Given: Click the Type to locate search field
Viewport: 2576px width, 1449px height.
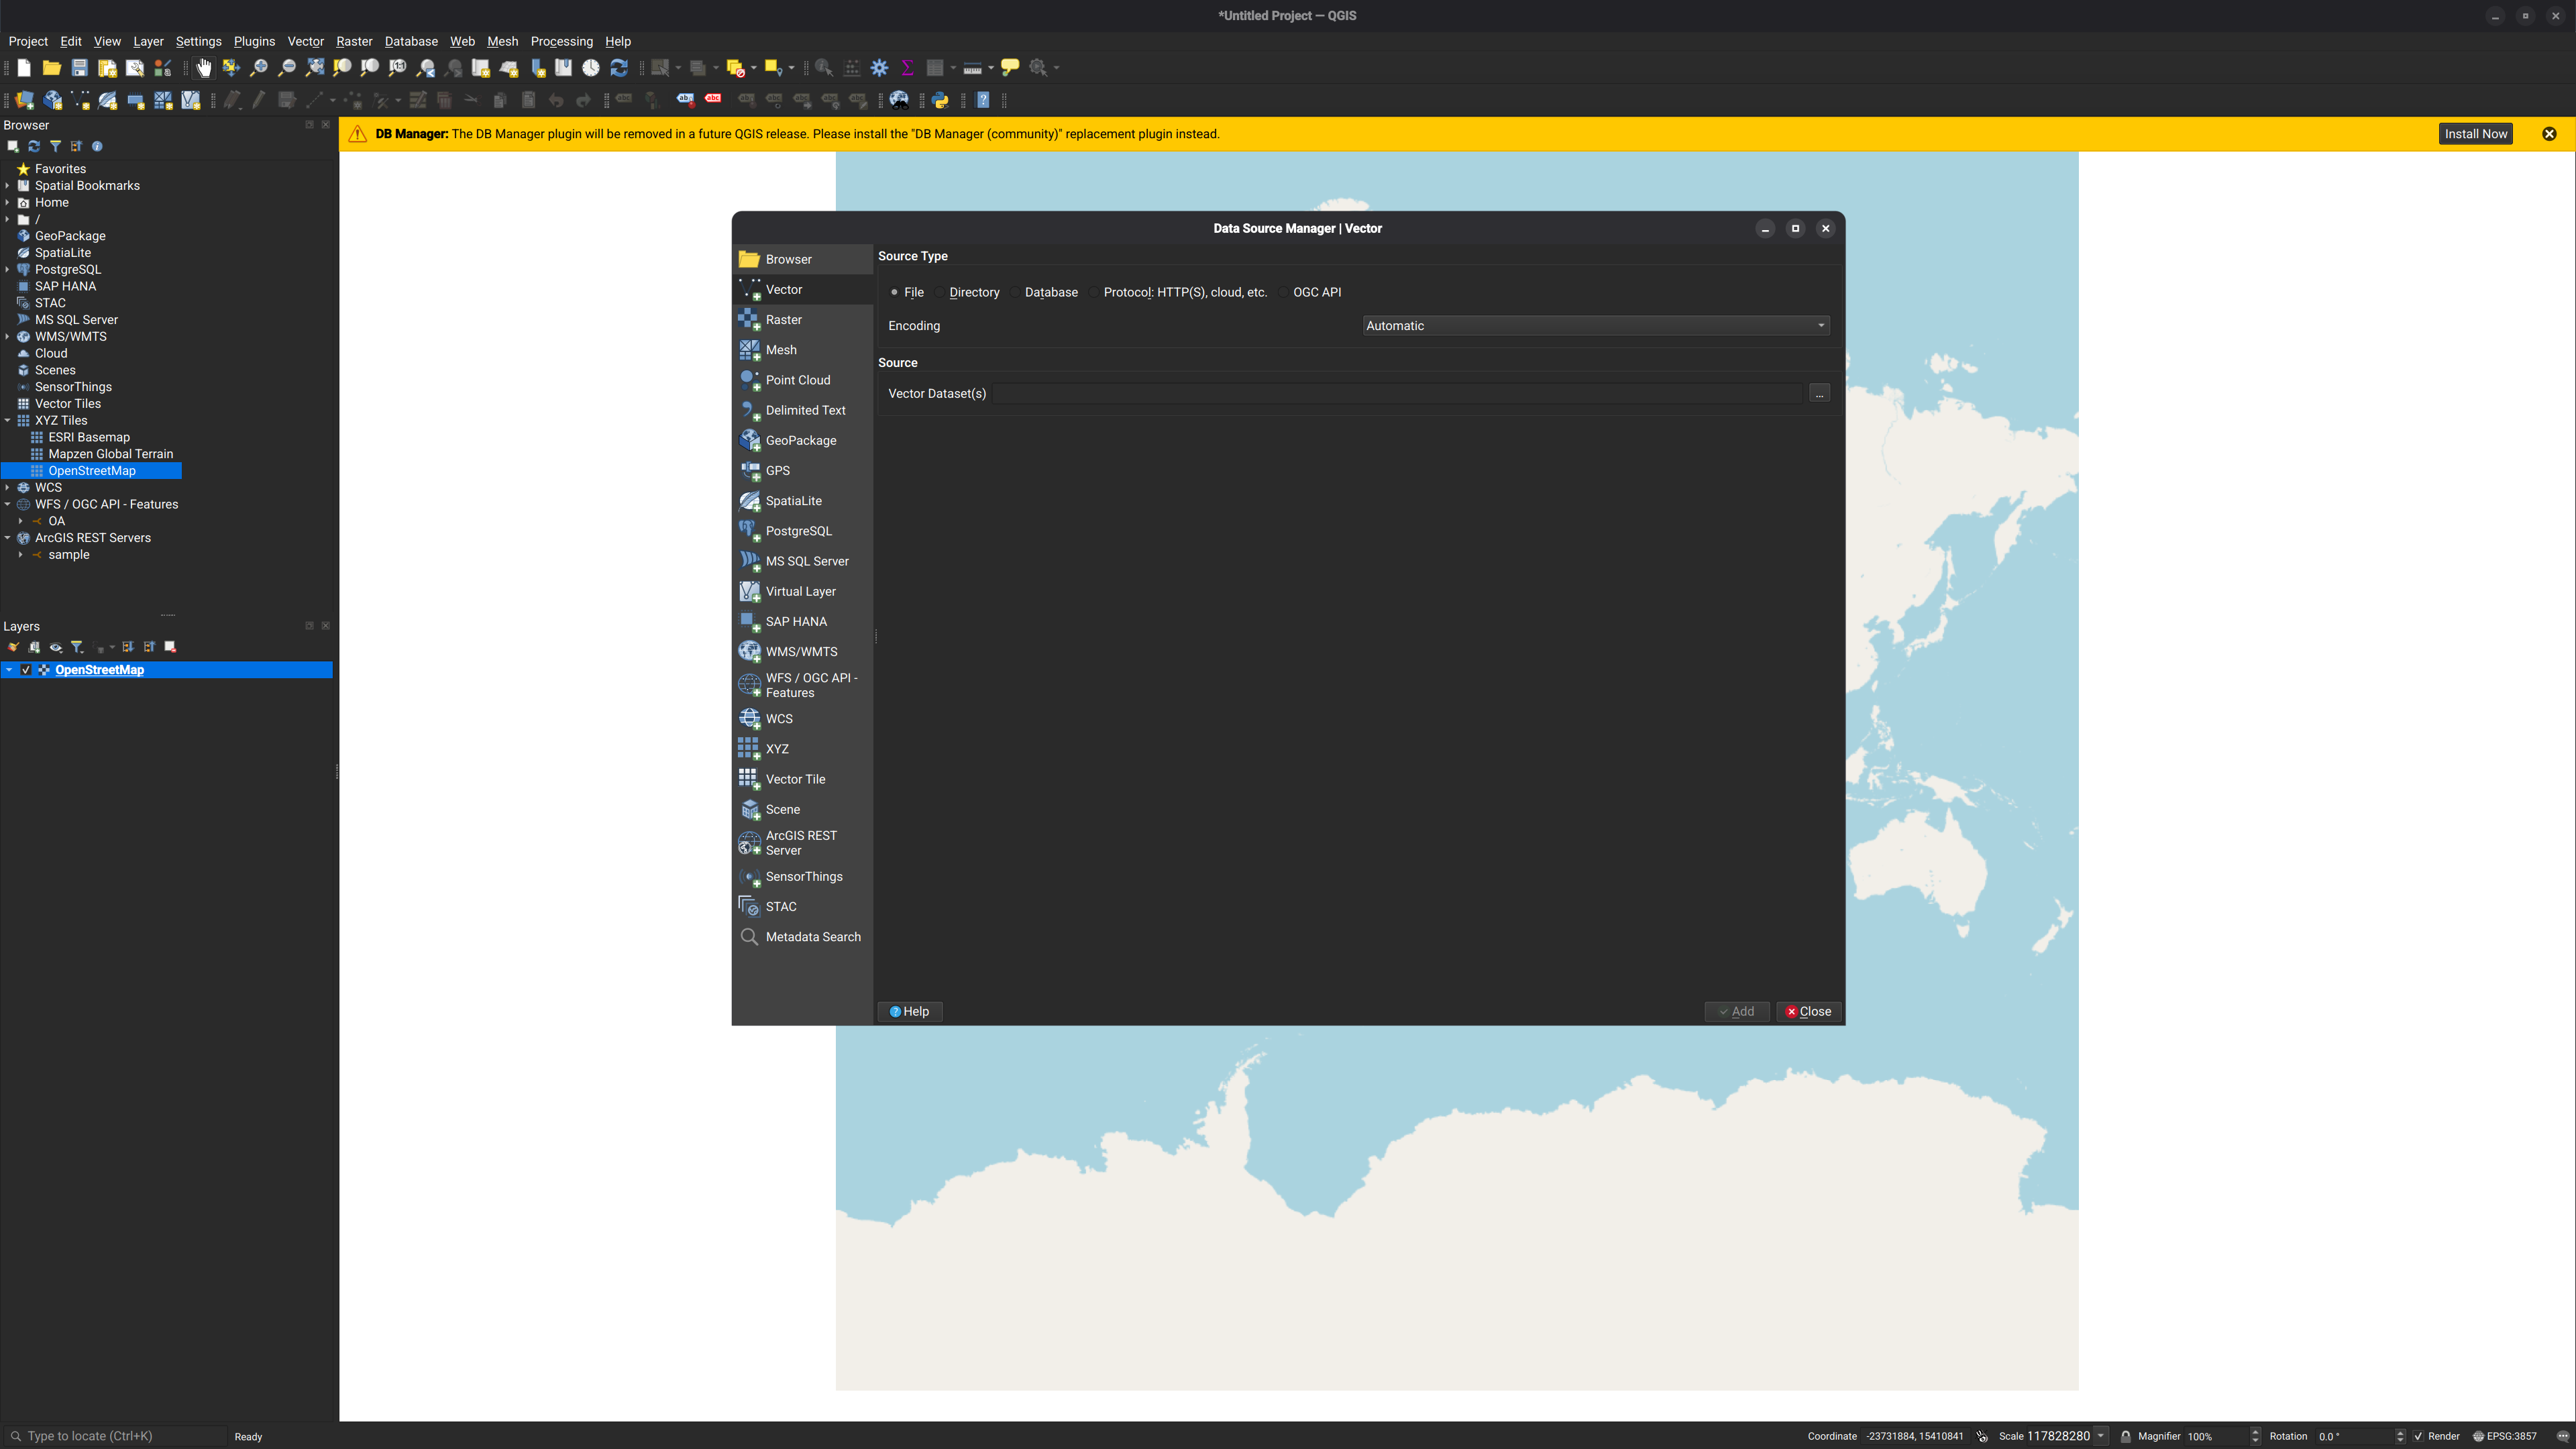Looking at the screenshot, I should 115,1436.
